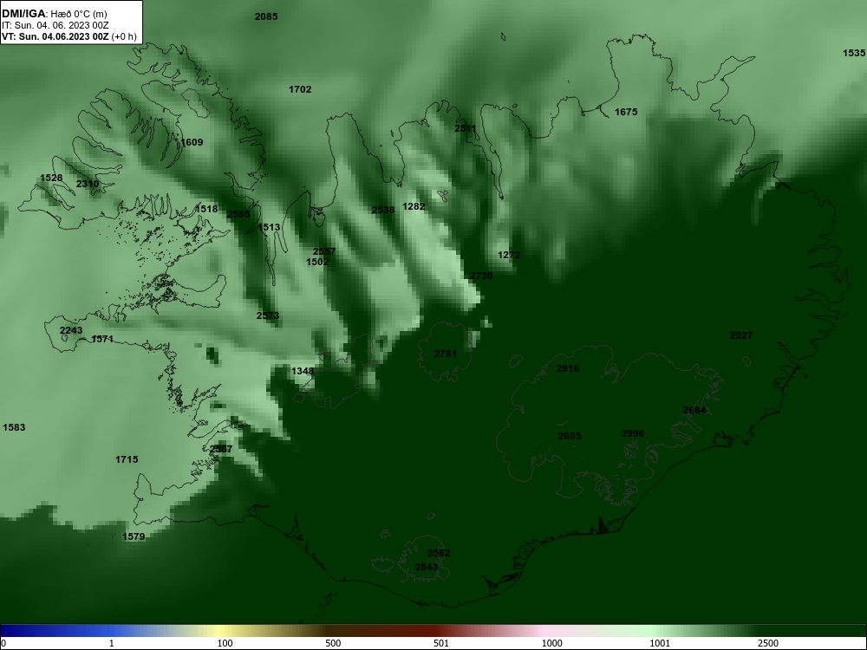Click the 2996 height value
Image resolution: width=867 pixels, height=650 pixels.
click(633, 434)
